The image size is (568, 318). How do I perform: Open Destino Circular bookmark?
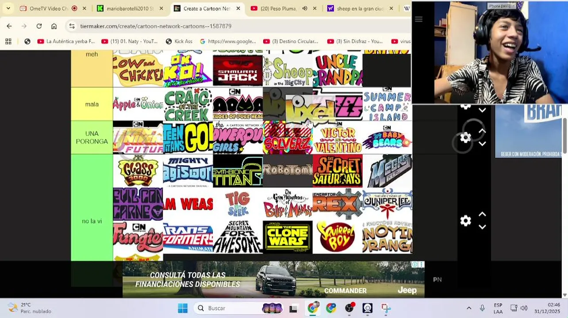pos(291,42)
